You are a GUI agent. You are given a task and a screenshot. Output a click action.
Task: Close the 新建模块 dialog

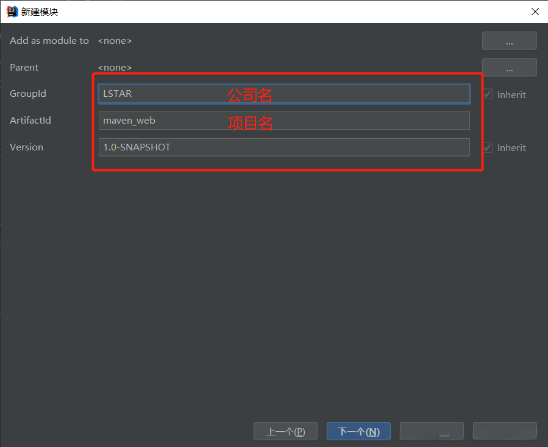pyautogui.click(x=535, y=12)
